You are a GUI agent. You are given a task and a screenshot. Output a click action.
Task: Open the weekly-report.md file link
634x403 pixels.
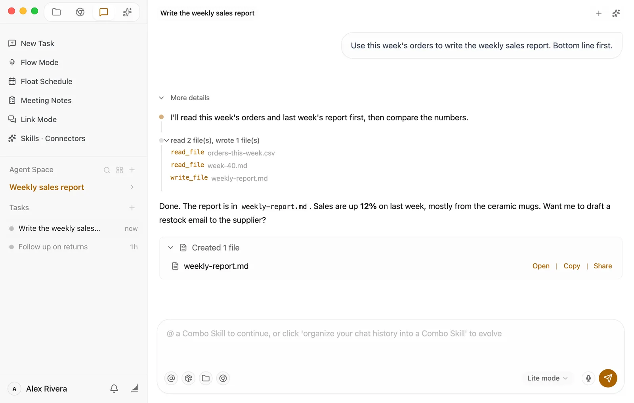541,266
